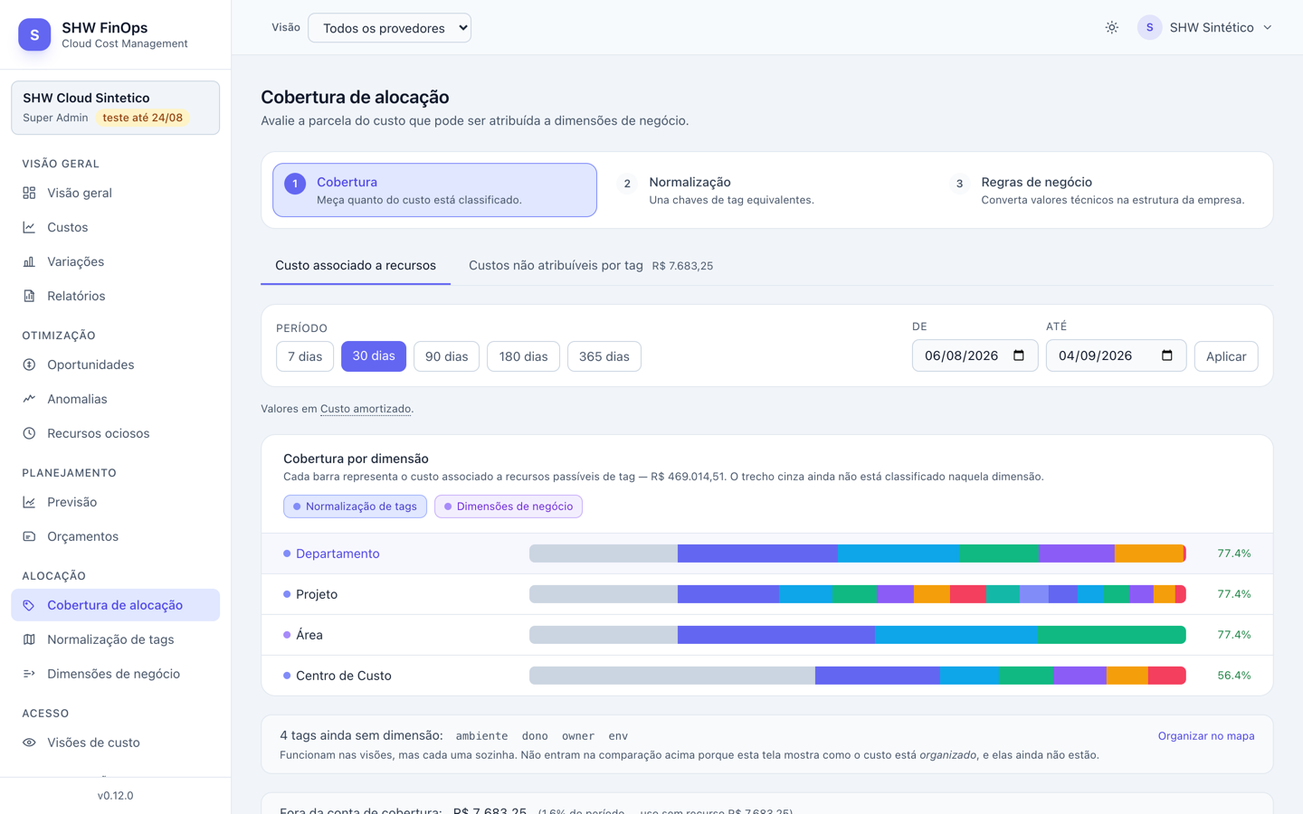Click the Custos line chart icon
The height and width of the screenshot is (814, 1303).
pos(29,227)
